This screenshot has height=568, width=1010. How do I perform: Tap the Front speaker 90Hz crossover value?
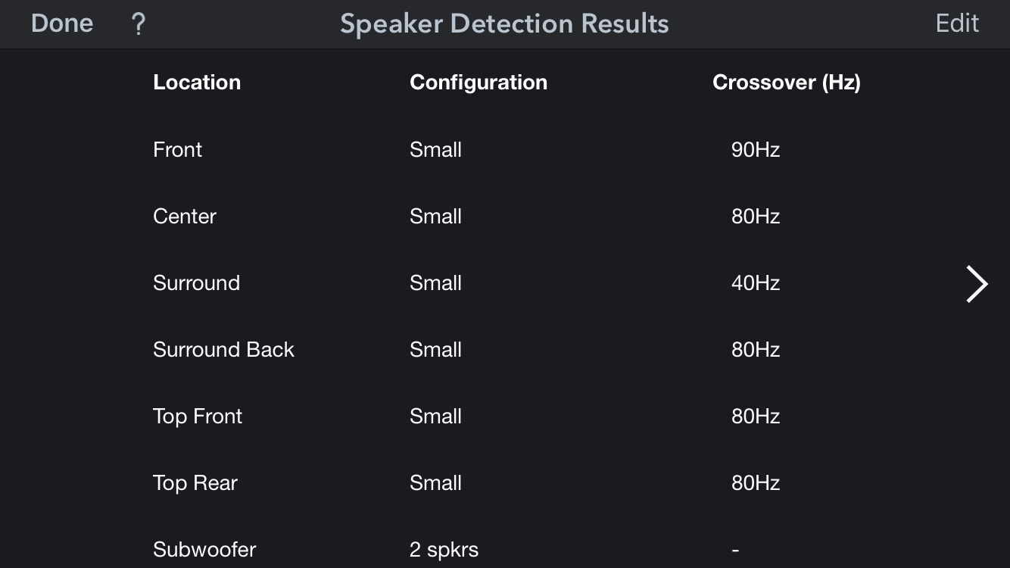pyautogui.click(x=756, y=150)
